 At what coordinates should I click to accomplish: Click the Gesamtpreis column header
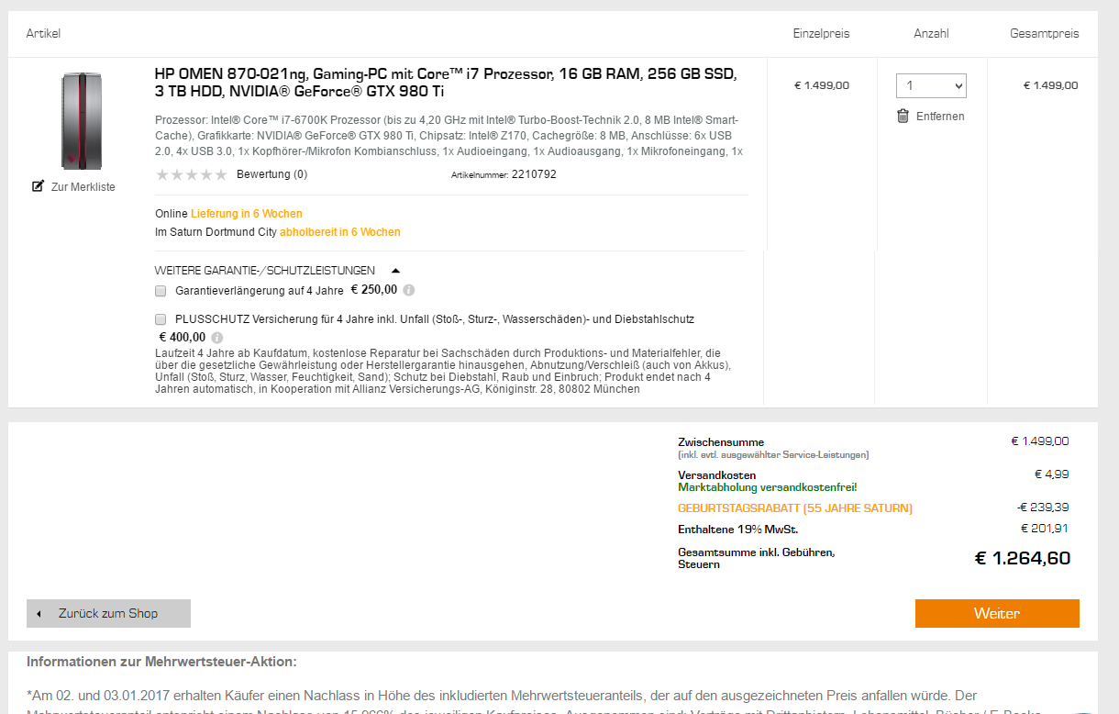[x=1045, y=34]
